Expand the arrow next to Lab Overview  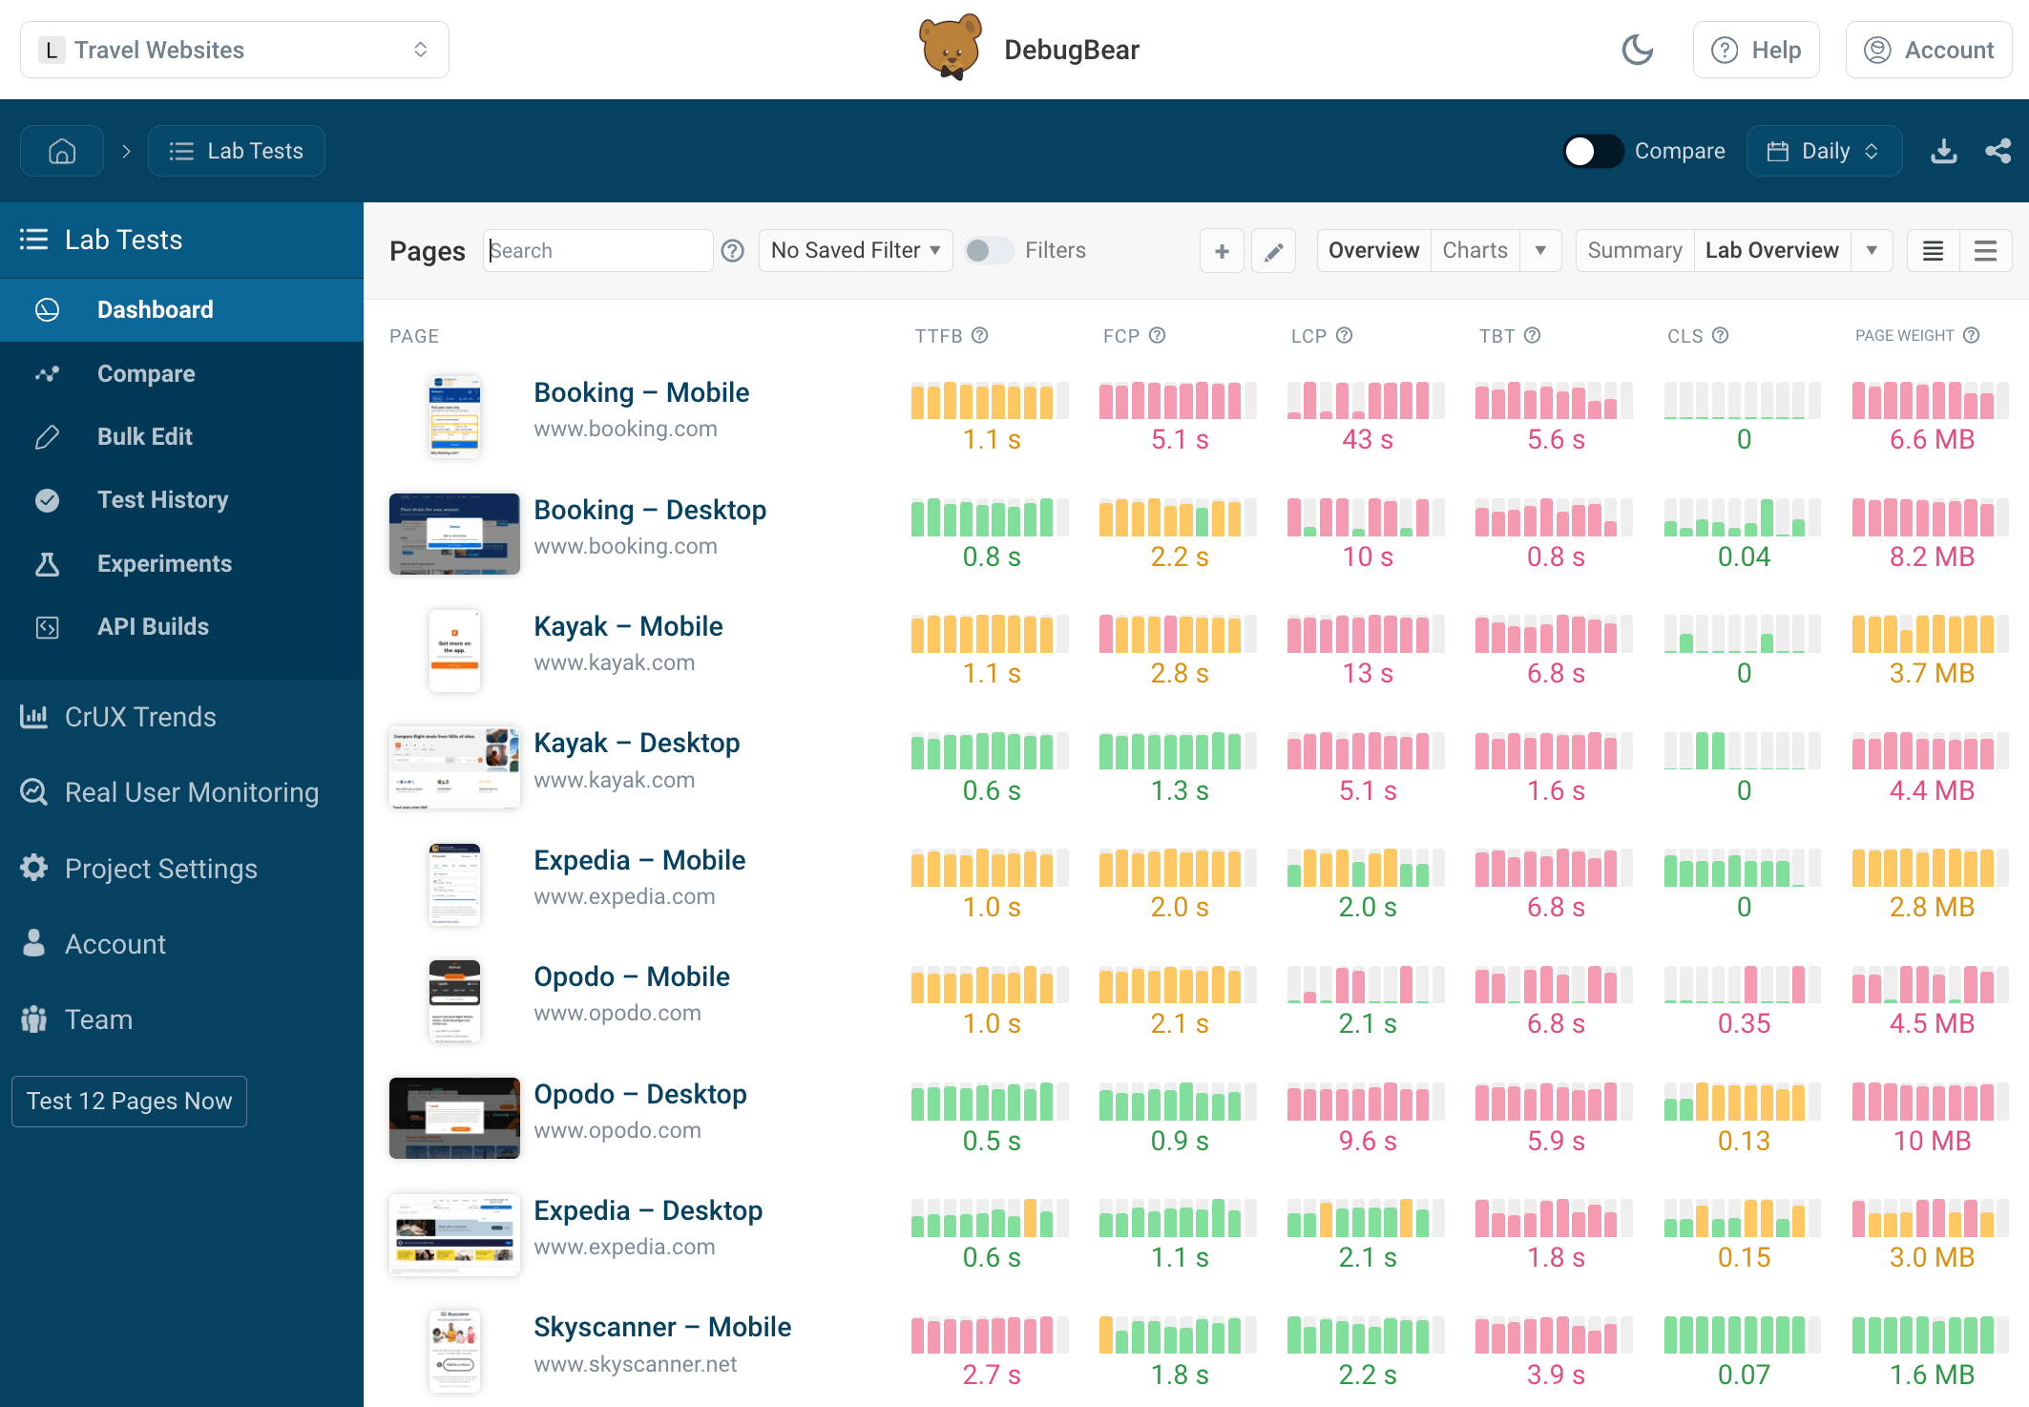pyautogui.click(x=1872, y=250)
